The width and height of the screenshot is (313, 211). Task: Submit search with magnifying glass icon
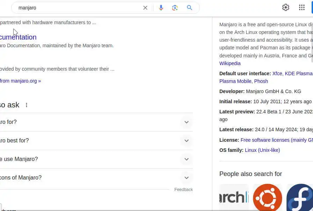click(x=189, y=8)
